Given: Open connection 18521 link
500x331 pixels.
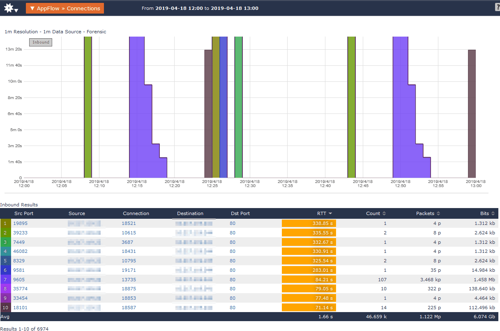Looking at the screenshot, I should coord(129,223).
